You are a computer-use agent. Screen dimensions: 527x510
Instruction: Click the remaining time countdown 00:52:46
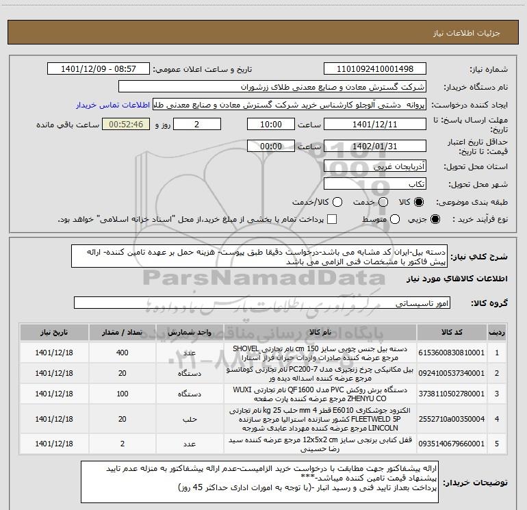click(x=126, y=125)
